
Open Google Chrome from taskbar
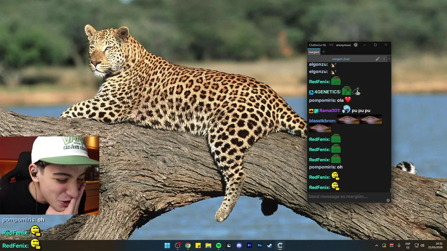188,245
